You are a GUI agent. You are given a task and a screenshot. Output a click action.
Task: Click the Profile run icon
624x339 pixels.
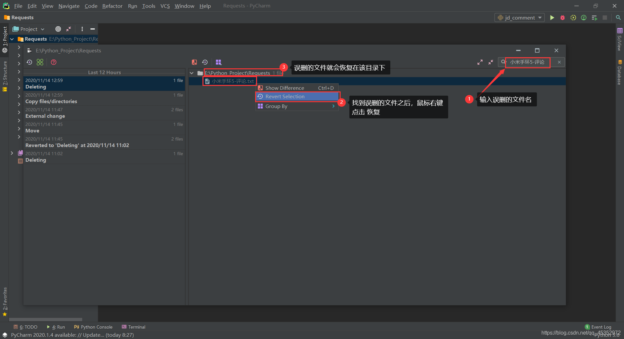[x=584, y=18]
